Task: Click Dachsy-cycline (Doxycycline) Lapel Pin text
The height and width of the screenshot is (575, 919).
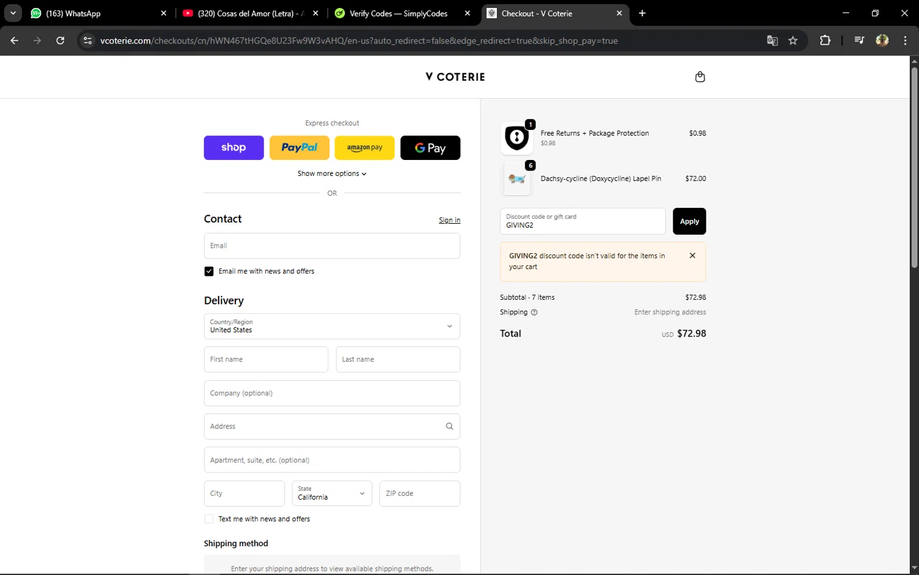Action: (601, 178)
